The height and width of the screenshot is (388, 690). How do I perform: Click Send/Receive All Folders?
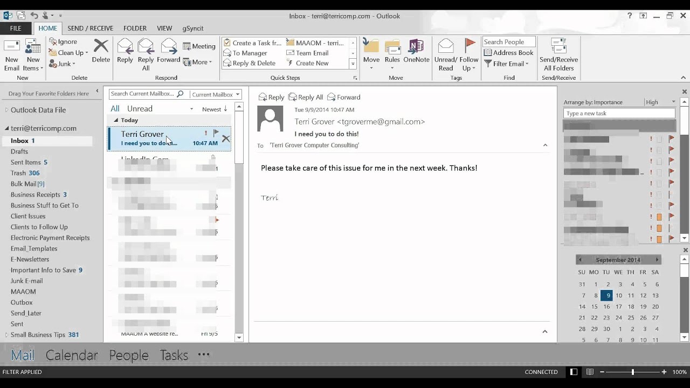558,55
